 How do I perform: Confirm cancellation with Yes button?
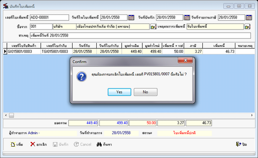[119, 92]
